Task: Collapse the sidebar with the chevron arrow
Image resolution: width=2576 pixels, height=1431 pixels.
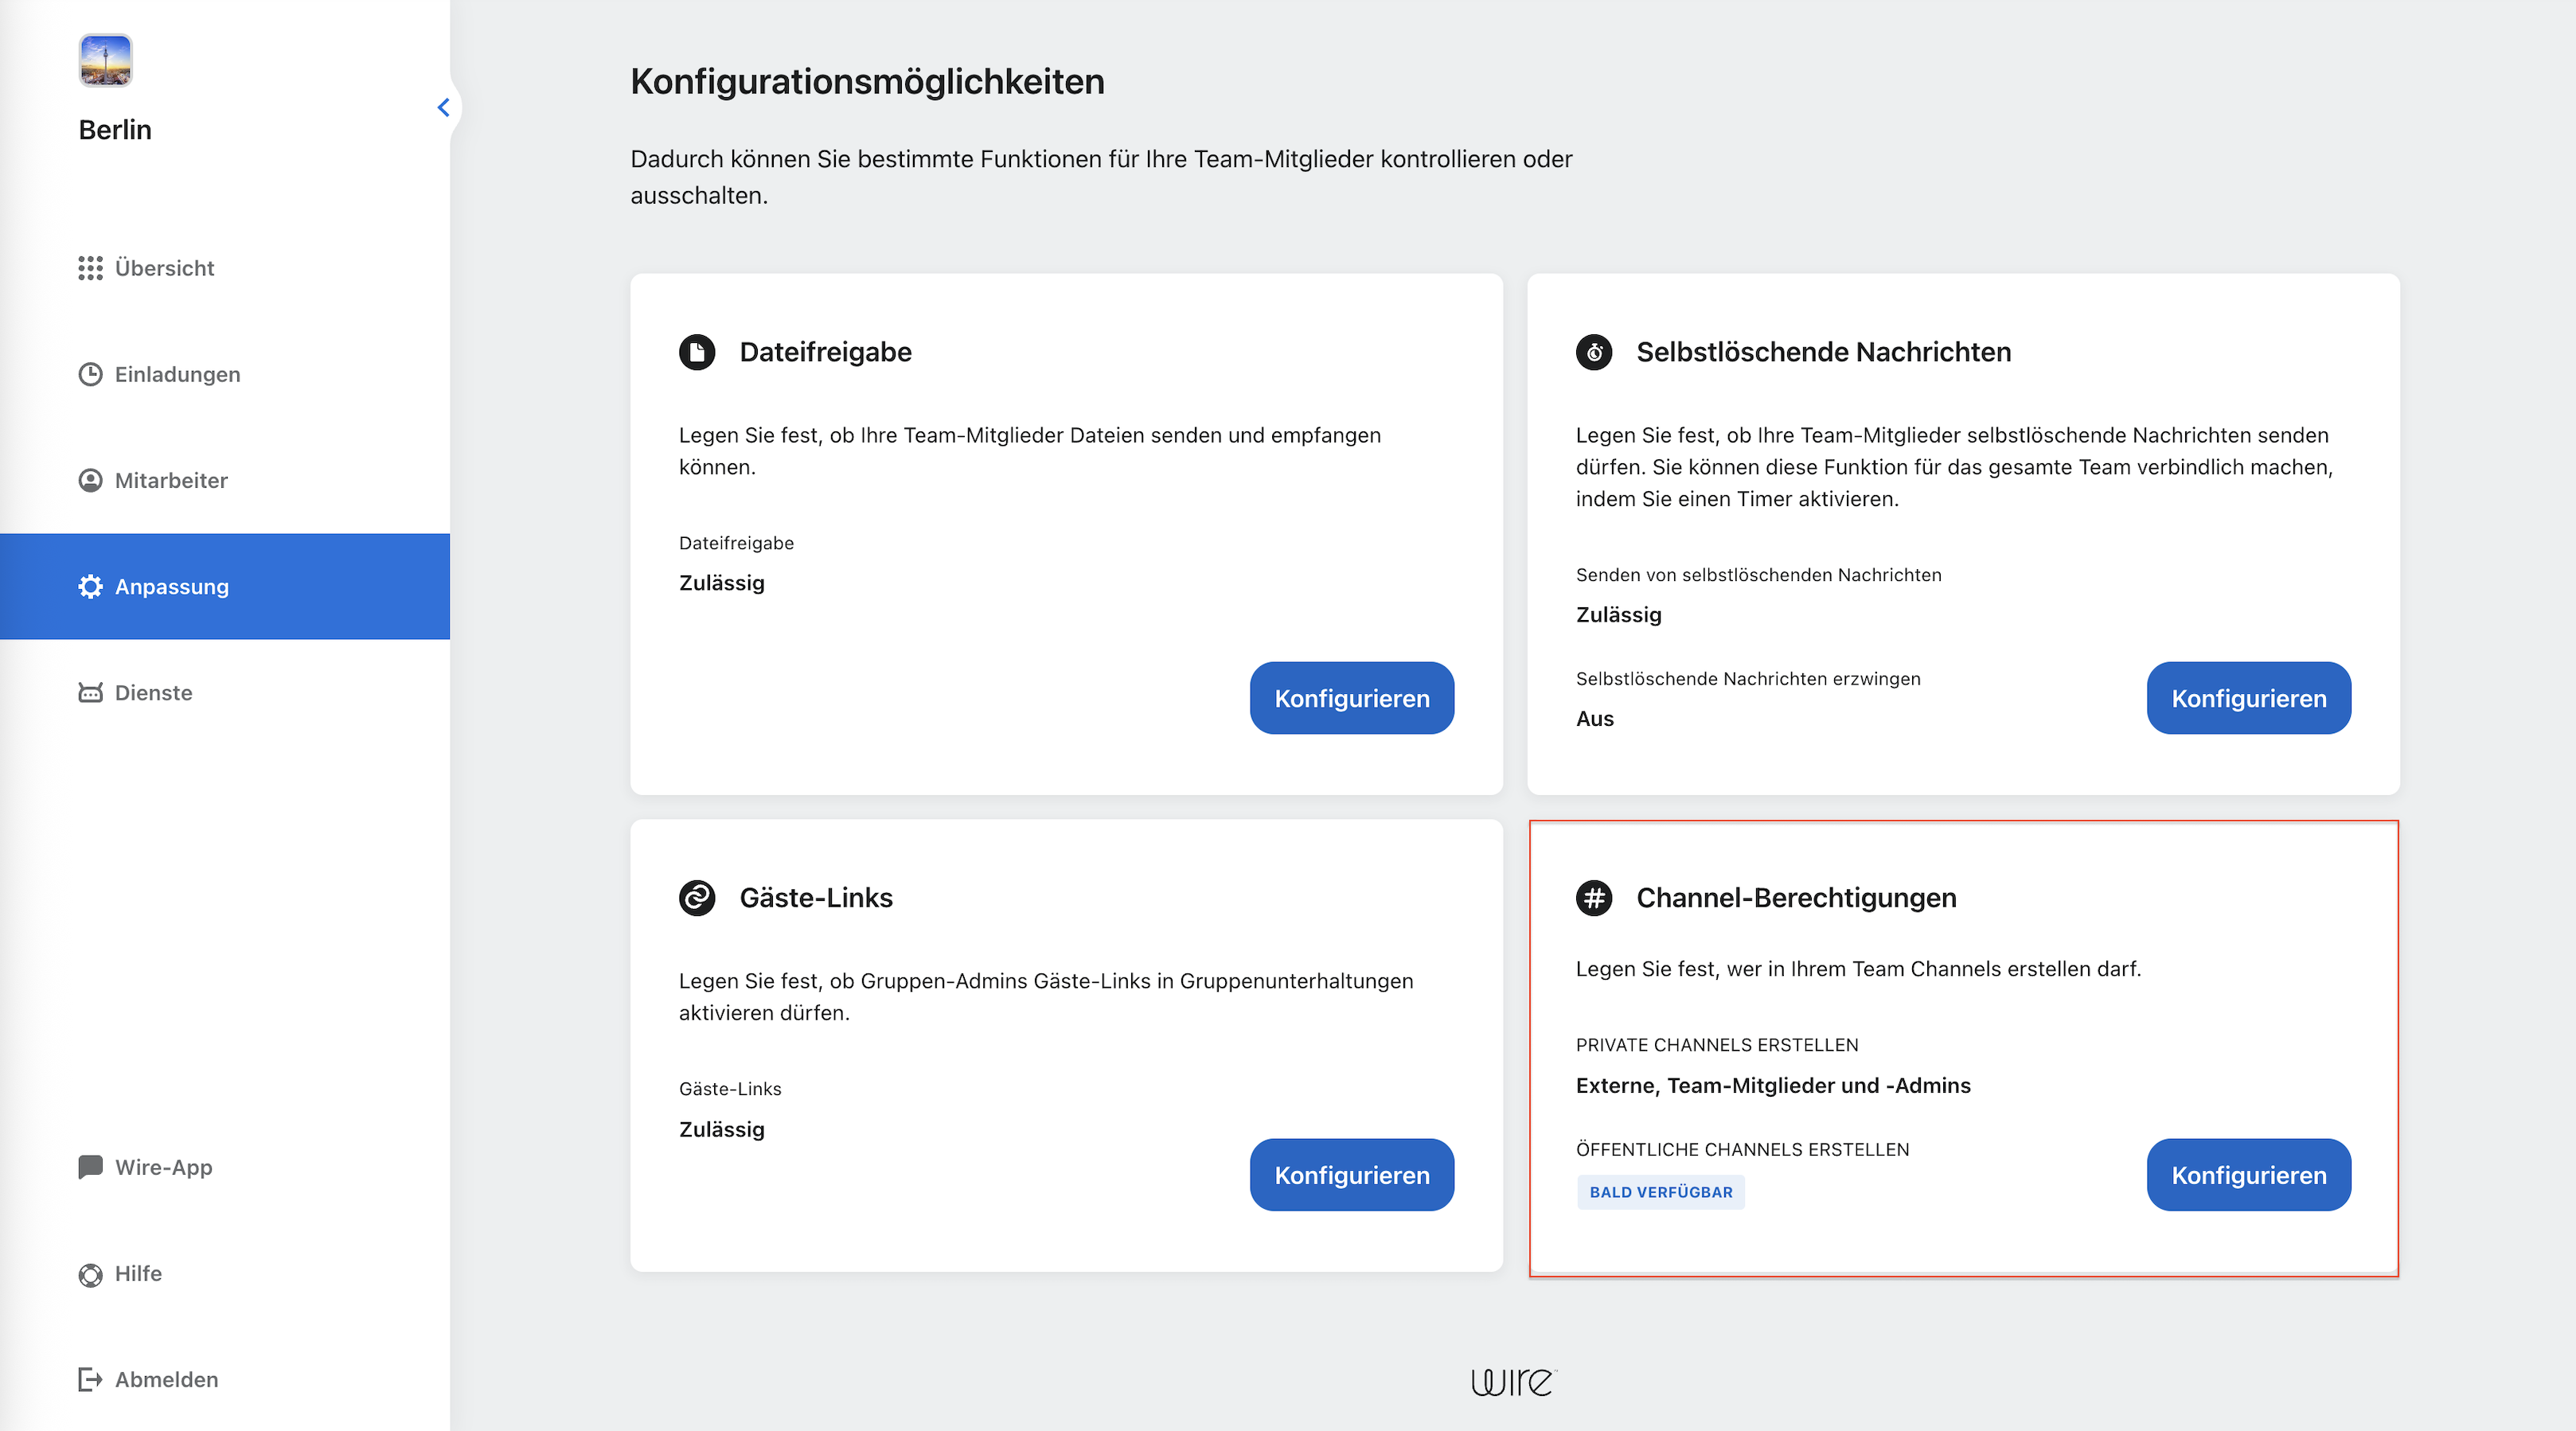Action: tap(443, 107)
